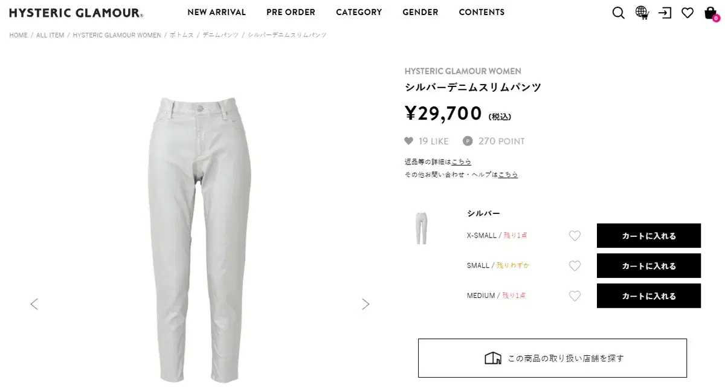Toggle favorite heart for MEDIUM size
Viewport: 725px width, 391px height.
575,296
